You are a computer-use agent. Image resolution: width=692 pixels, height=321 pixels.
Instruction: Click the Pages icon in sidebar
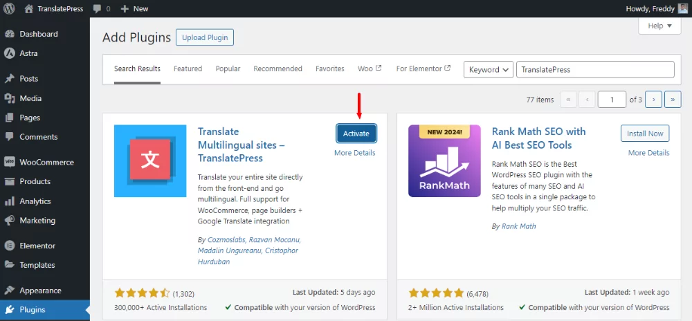[9, 118]
